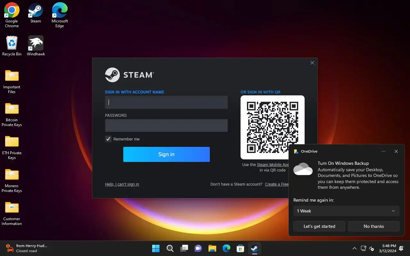Focus the Password input field

[x=166, y=125]
